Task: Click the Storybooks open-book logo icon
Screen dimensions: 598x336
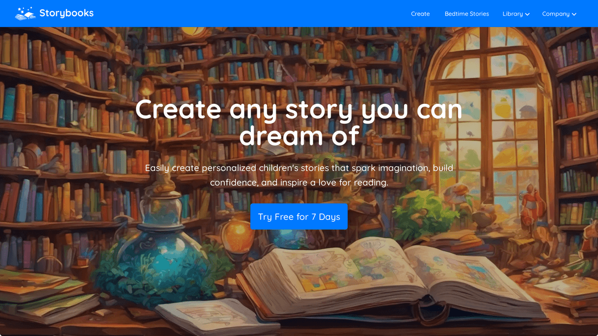Action: coord(25,13)
